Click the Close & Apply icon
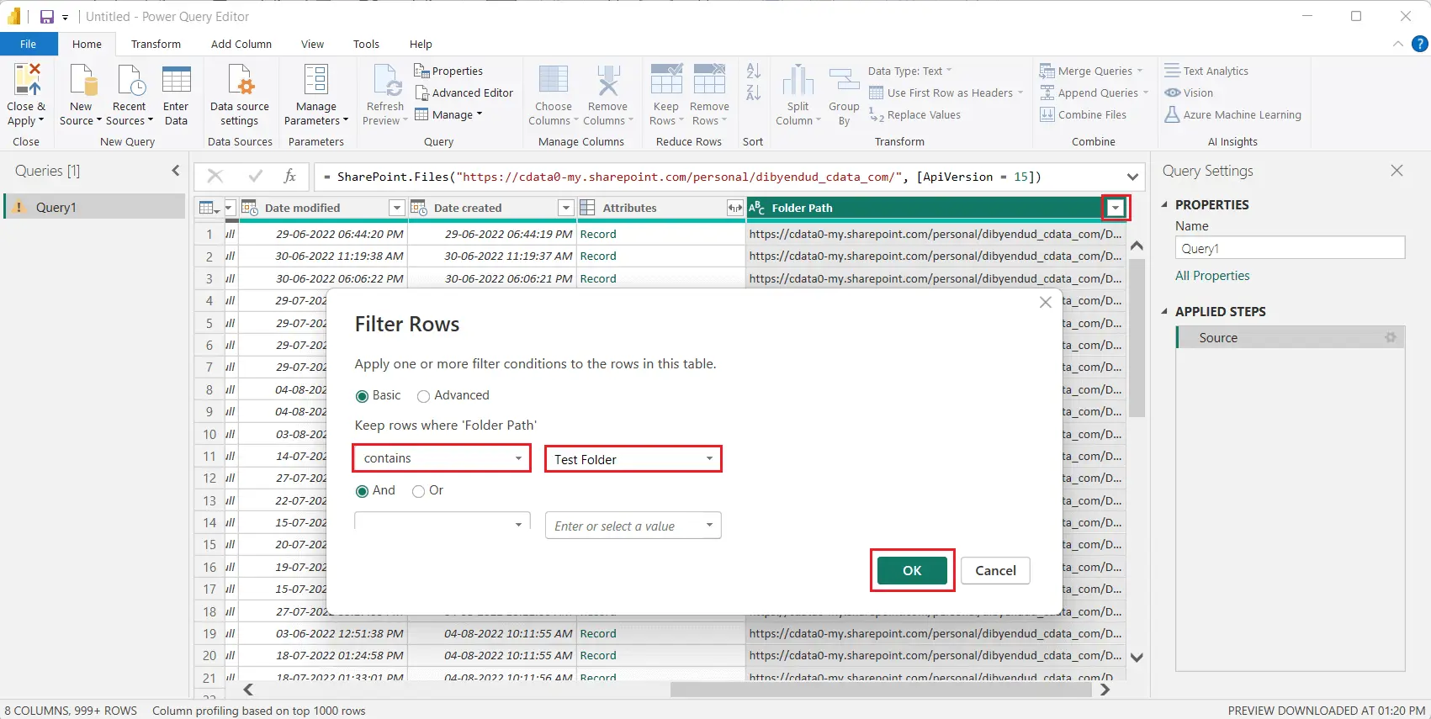Viewport: 1431px width, 719px height. click(26, 82)
